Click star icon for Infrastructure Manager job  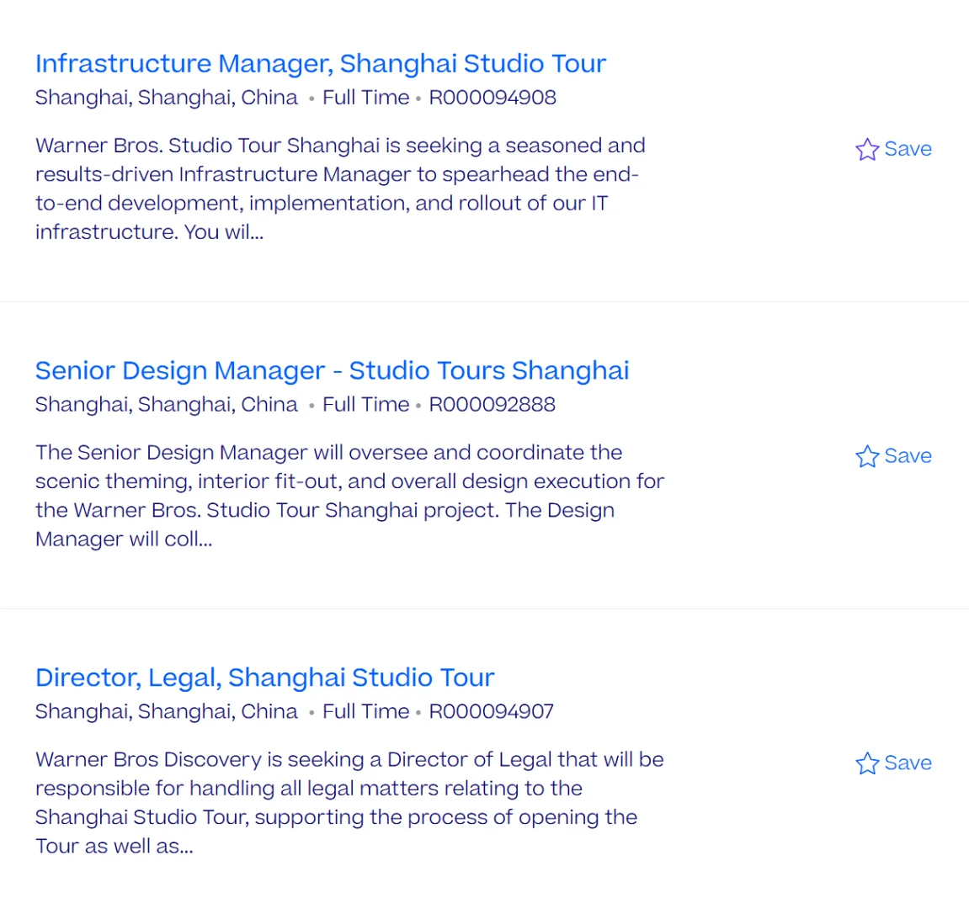[867, 150]
